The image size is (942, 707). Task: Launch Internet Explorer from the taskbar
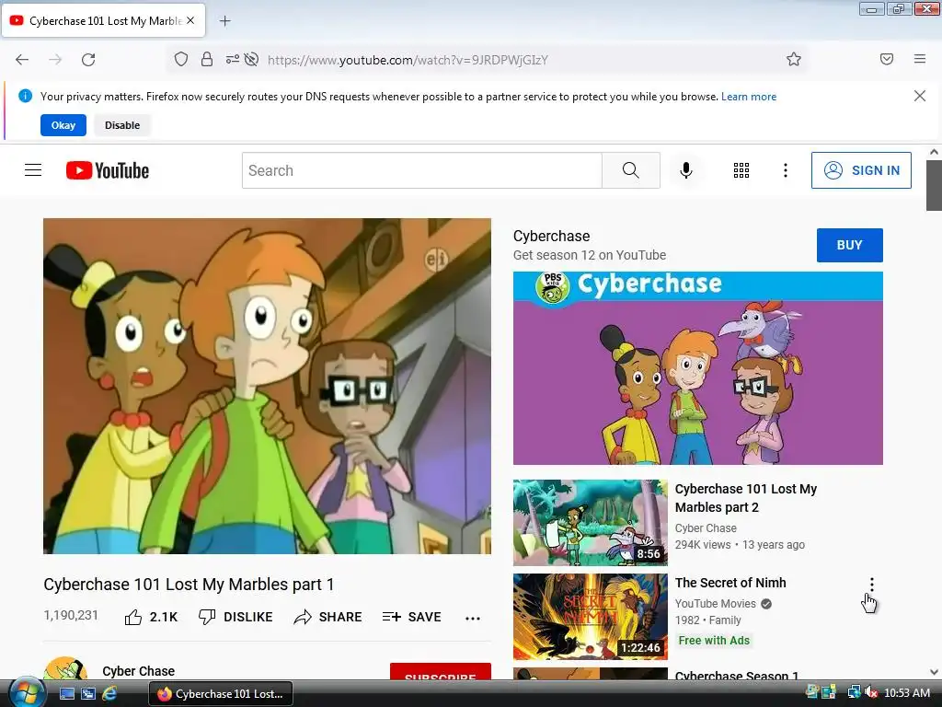coord(109,693)
